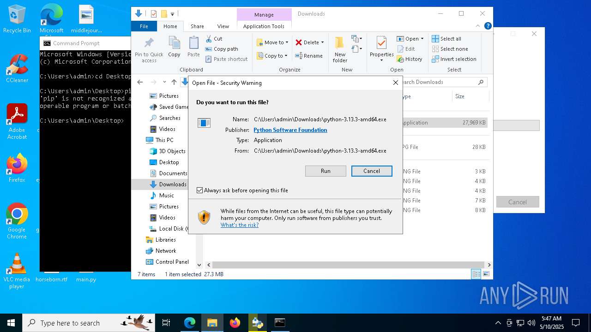This screenshot has height=332, width=591.
Task: Open Control Panel in navigation pane
Action: [167, 262]
